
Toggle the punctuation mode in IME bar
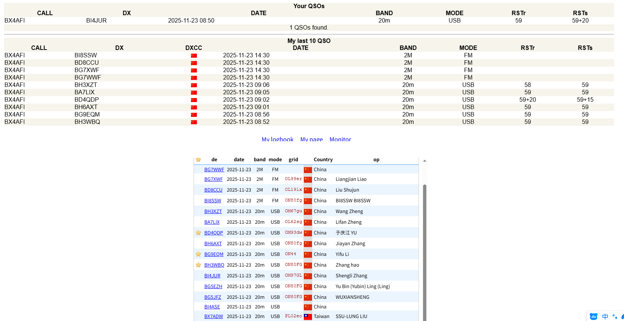coord(614,317)
